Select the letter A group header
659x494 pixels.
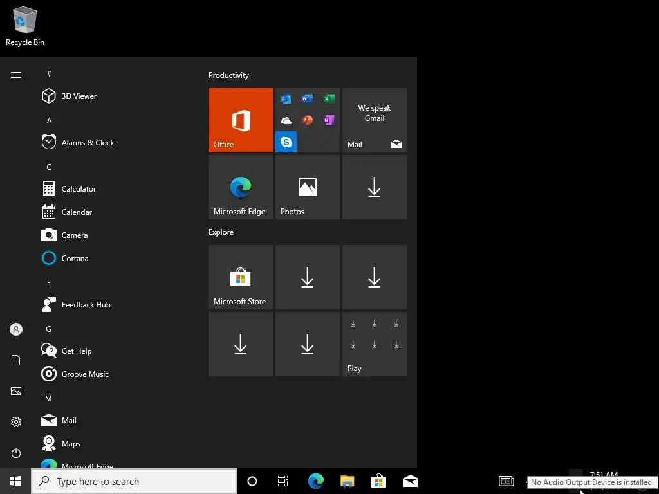(49, 120)
